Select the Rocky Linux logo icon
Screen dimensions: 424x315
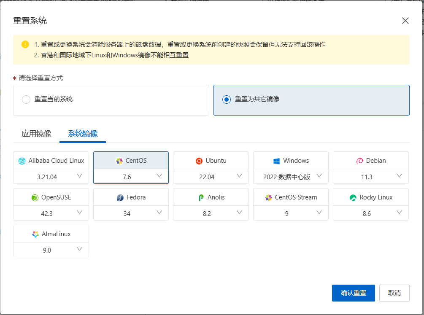353,198
